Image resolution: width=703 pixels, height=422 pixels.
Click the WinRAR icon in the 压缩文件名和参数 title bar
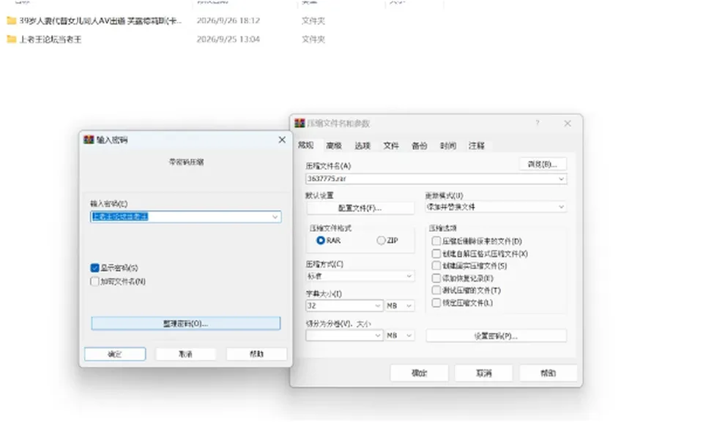pos(300,123)
